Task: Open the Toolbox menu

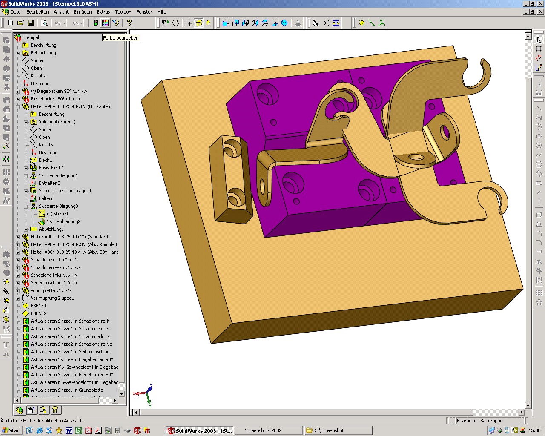Action: (x=123, y=12)
